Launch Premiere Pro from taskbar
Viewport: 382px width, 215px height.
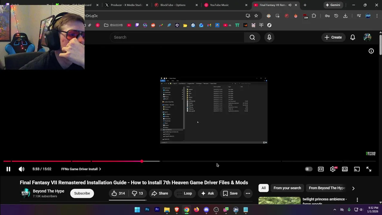(x=157, y=210)
